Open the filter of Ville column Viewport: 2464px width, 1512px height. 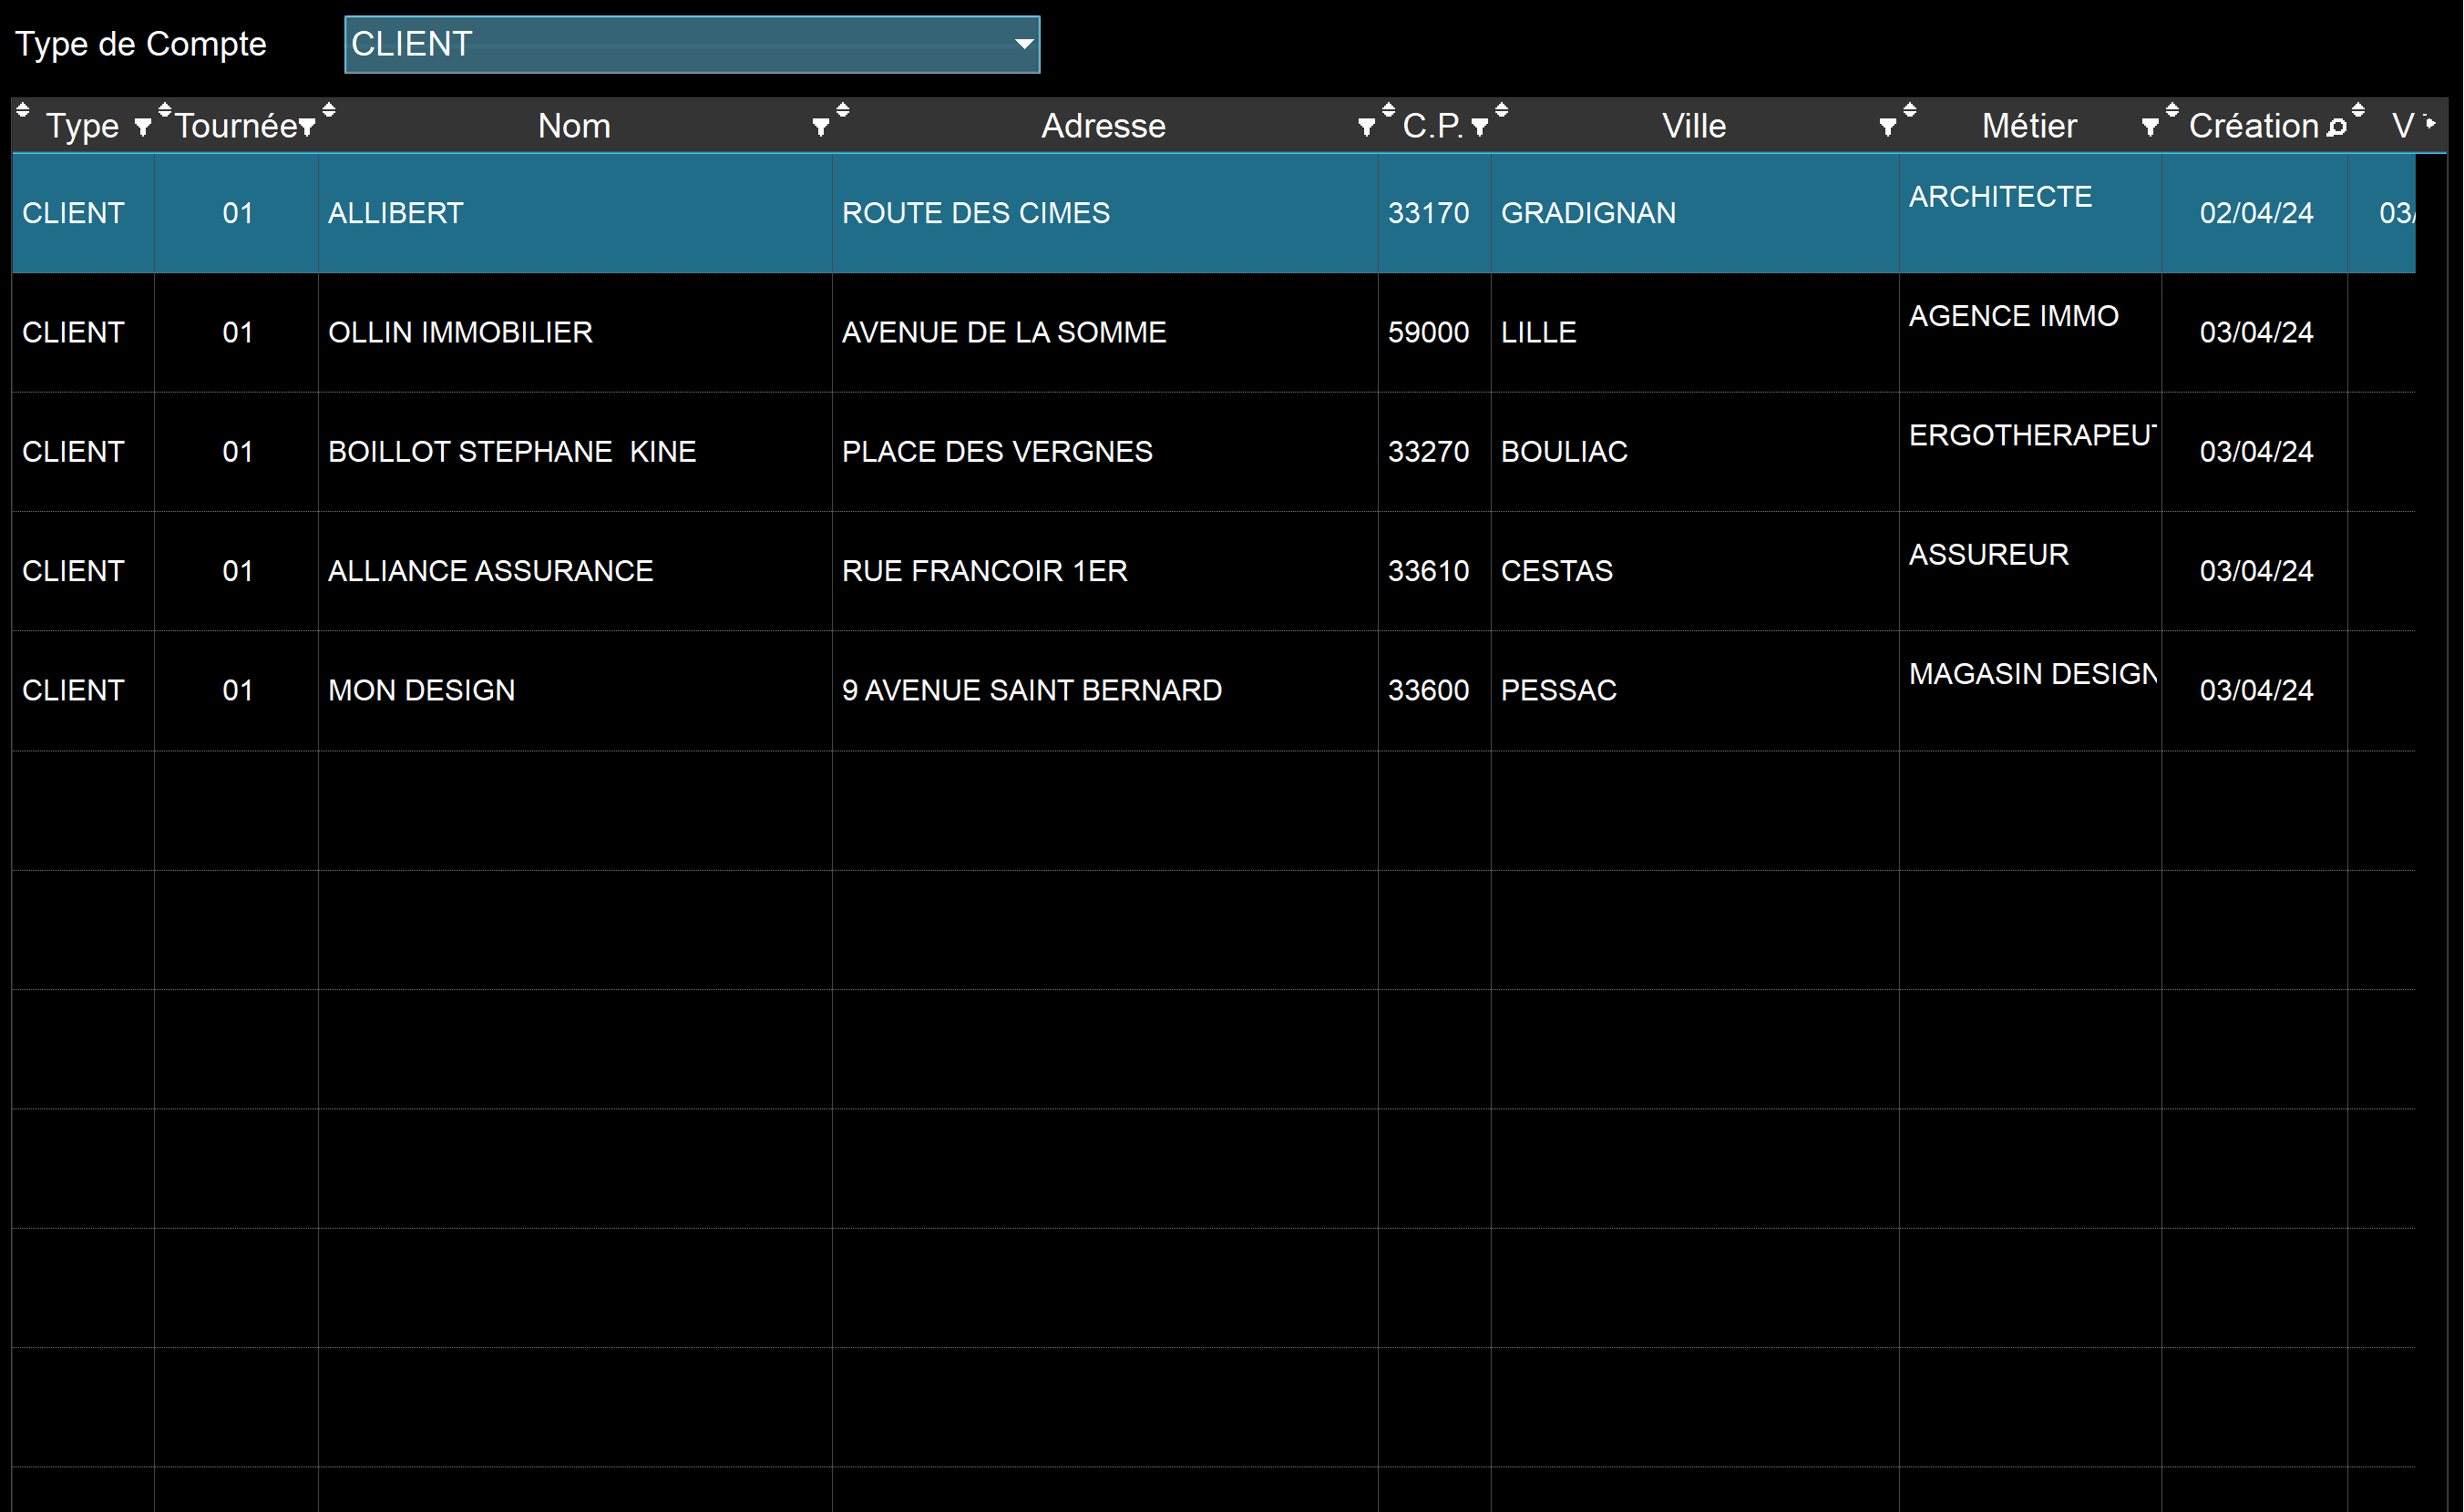click(x=1888, y=127)
